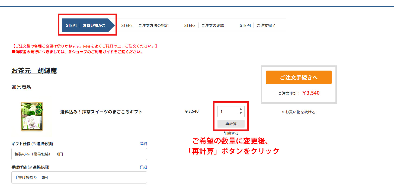Open the お買い物を続ける continue shopping link
This screenshot has height=190, width=394.
(299, 112)
